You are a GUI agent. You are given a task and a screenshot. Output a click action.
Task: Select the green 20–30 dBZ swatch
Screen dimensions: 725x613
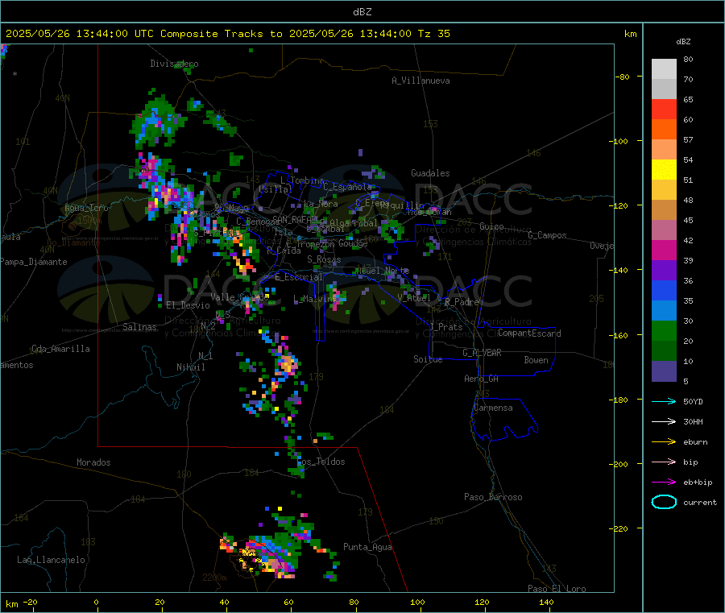pos(664,331)
